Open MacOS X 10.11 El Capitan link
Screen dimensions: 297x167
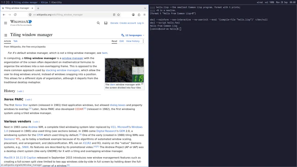pyautogui.click(x=20, y=157)
